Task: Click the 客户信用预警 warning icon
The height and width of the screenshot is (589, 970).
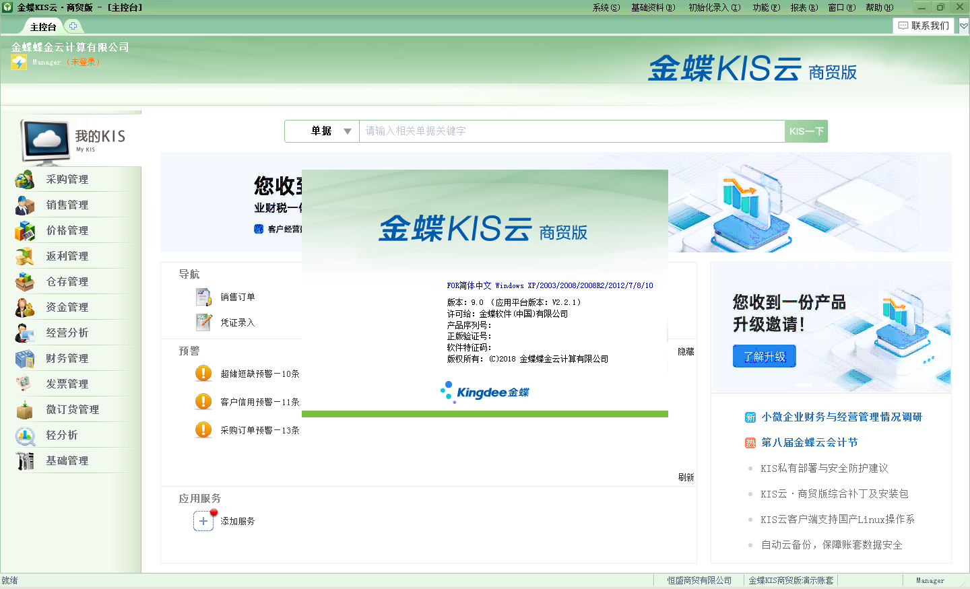Action: point(203,402)
